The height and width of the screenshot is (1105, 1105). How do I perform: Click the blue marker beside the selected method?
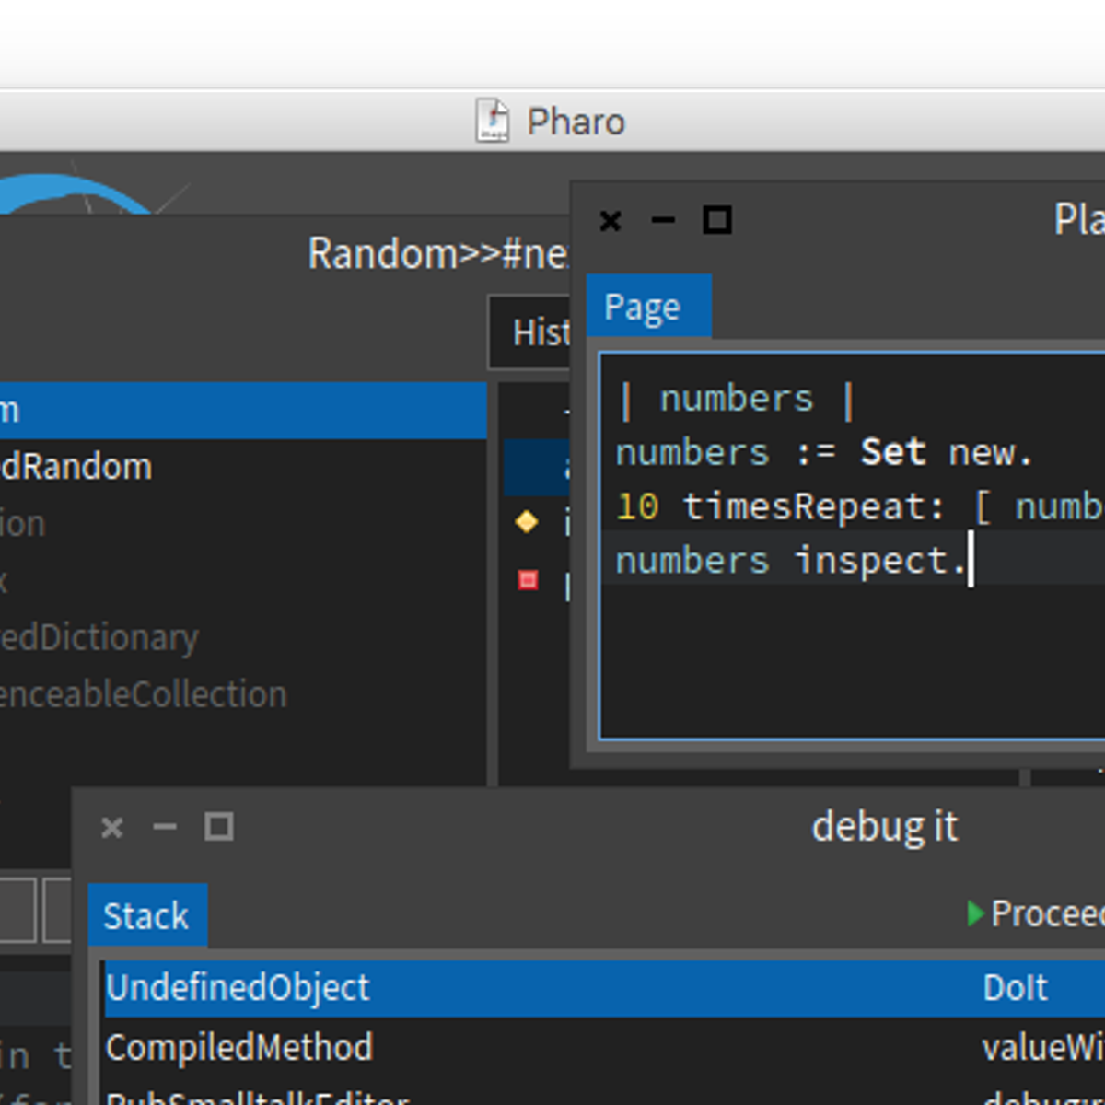(528, 468)
